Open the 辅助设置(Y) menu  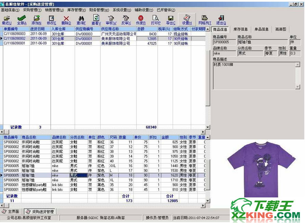[x=144, y=10]
